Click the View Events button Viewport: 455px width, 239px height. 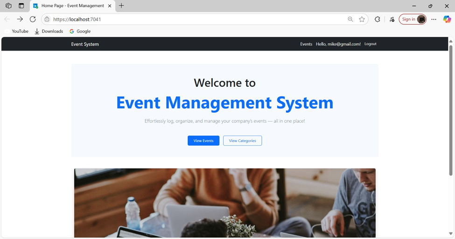tap(203, 141)
